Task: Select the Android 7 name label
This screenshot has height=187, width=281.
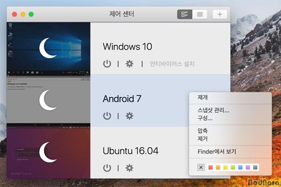Action: 122,99
